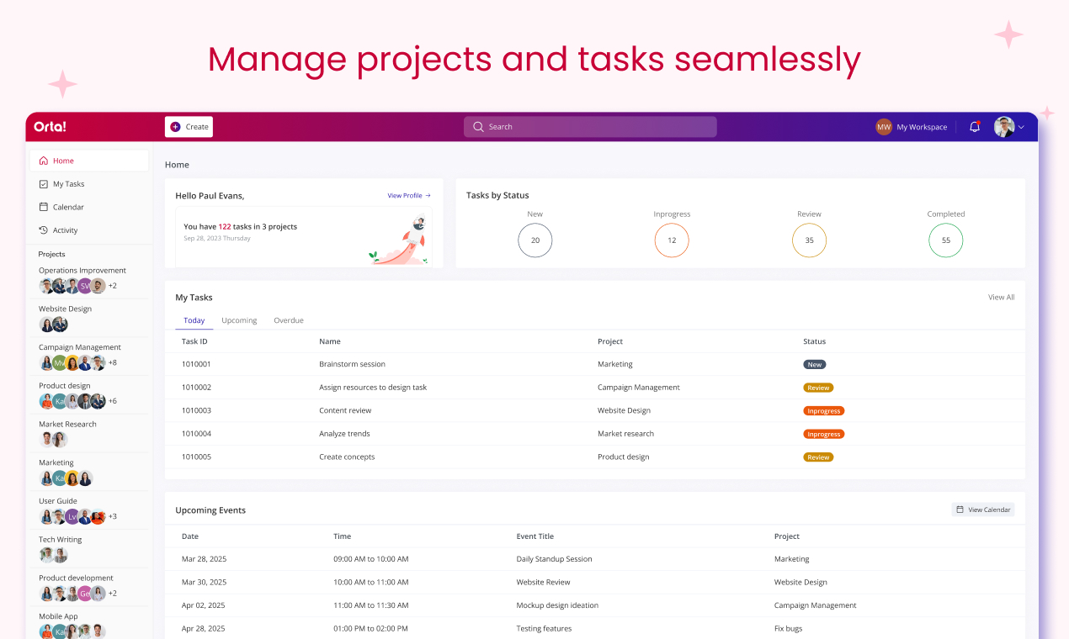The image size is (1069, 639).
Task: Switch to the Upcoming tab
Action: [x=239, y=320]
